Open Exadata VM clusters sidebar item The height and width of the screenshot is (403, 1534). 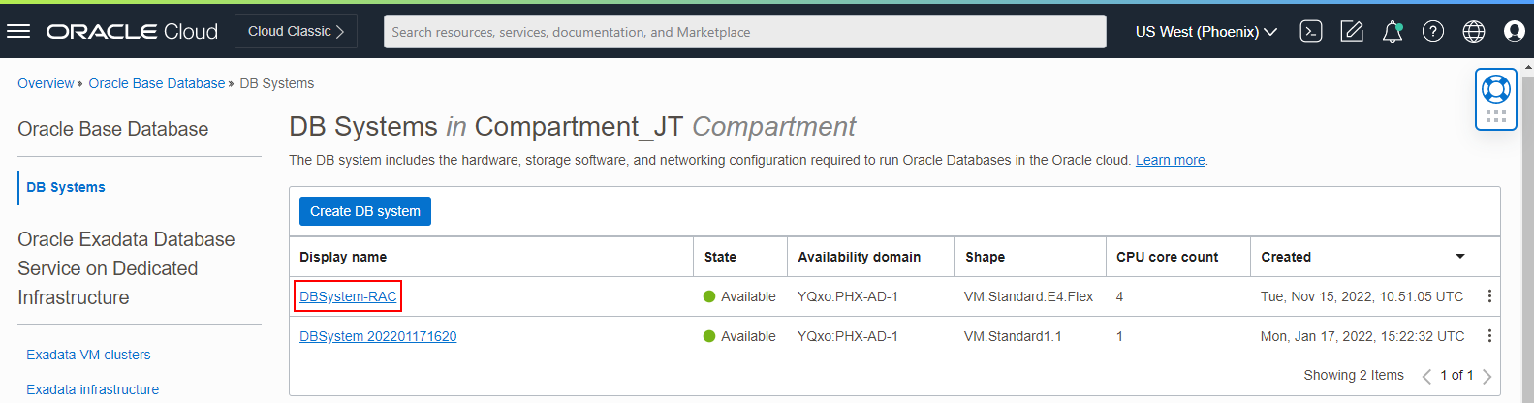point(88,355)
